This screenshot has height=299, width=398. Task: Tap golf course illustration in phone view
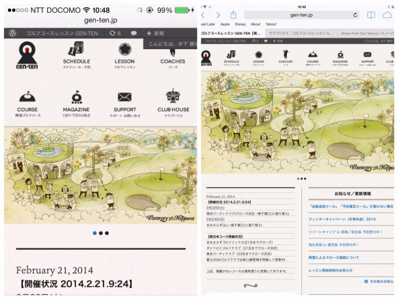101,175
